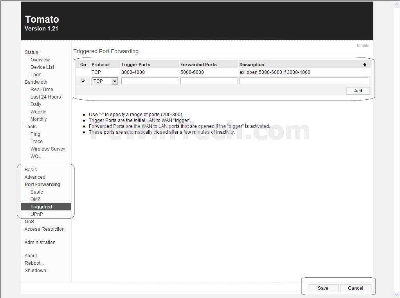Select the example rule description text
400x298 pixels.
[275, 72]
